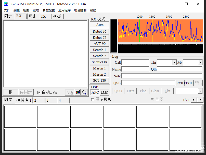Image resolution: width=206 pixels, height=155 pixels.
Task: Click the magnifying glass zoom icon
Action: pos(84,92)
